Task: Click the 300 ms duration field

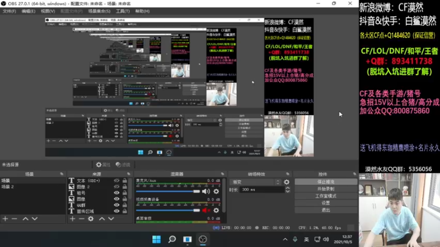Action: [x=262, y=189]
